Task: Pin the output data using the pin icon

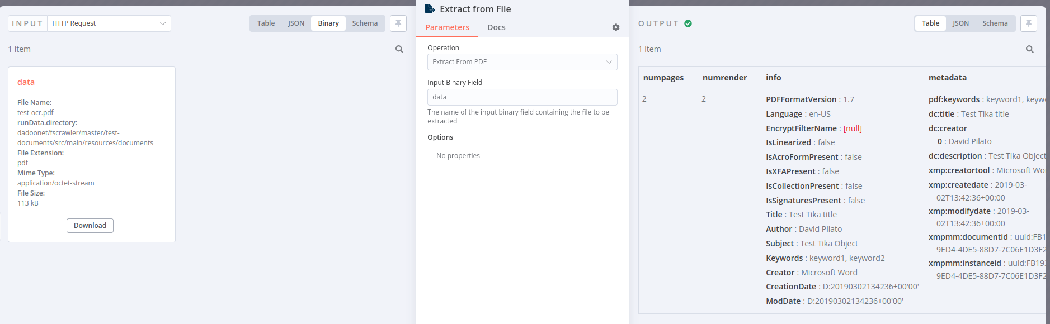Action: [1028, 23]
